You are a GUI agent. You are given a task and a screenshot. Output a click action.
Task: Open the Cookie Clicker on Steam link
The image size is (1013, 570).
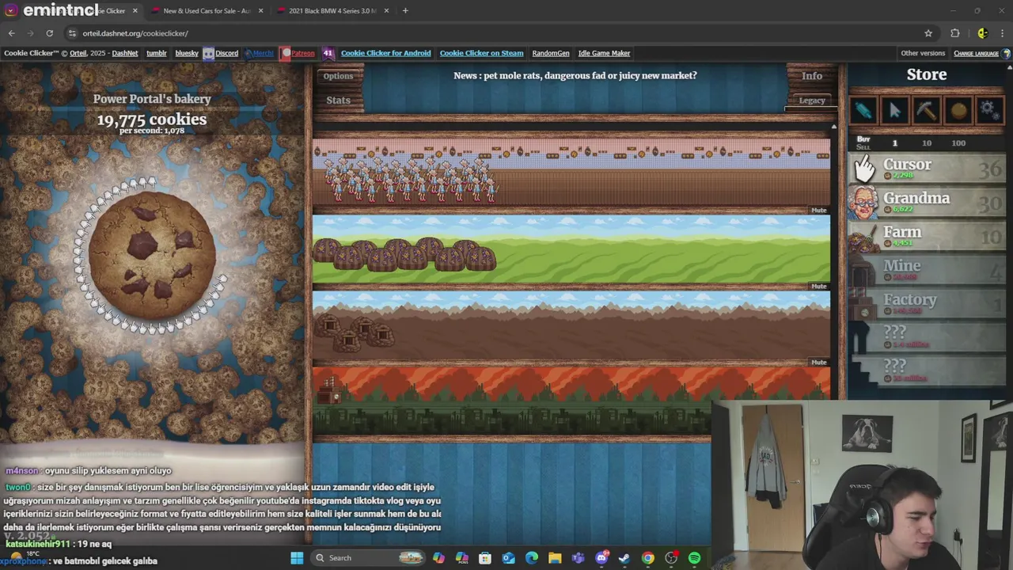click(x=481, y=53)
